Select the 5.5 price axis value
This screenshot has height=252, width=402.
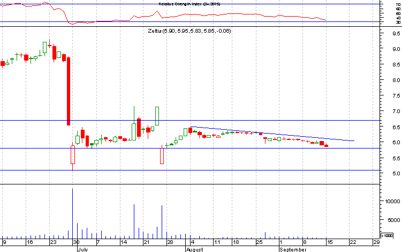pyautogui.click(x=396, y=159)
